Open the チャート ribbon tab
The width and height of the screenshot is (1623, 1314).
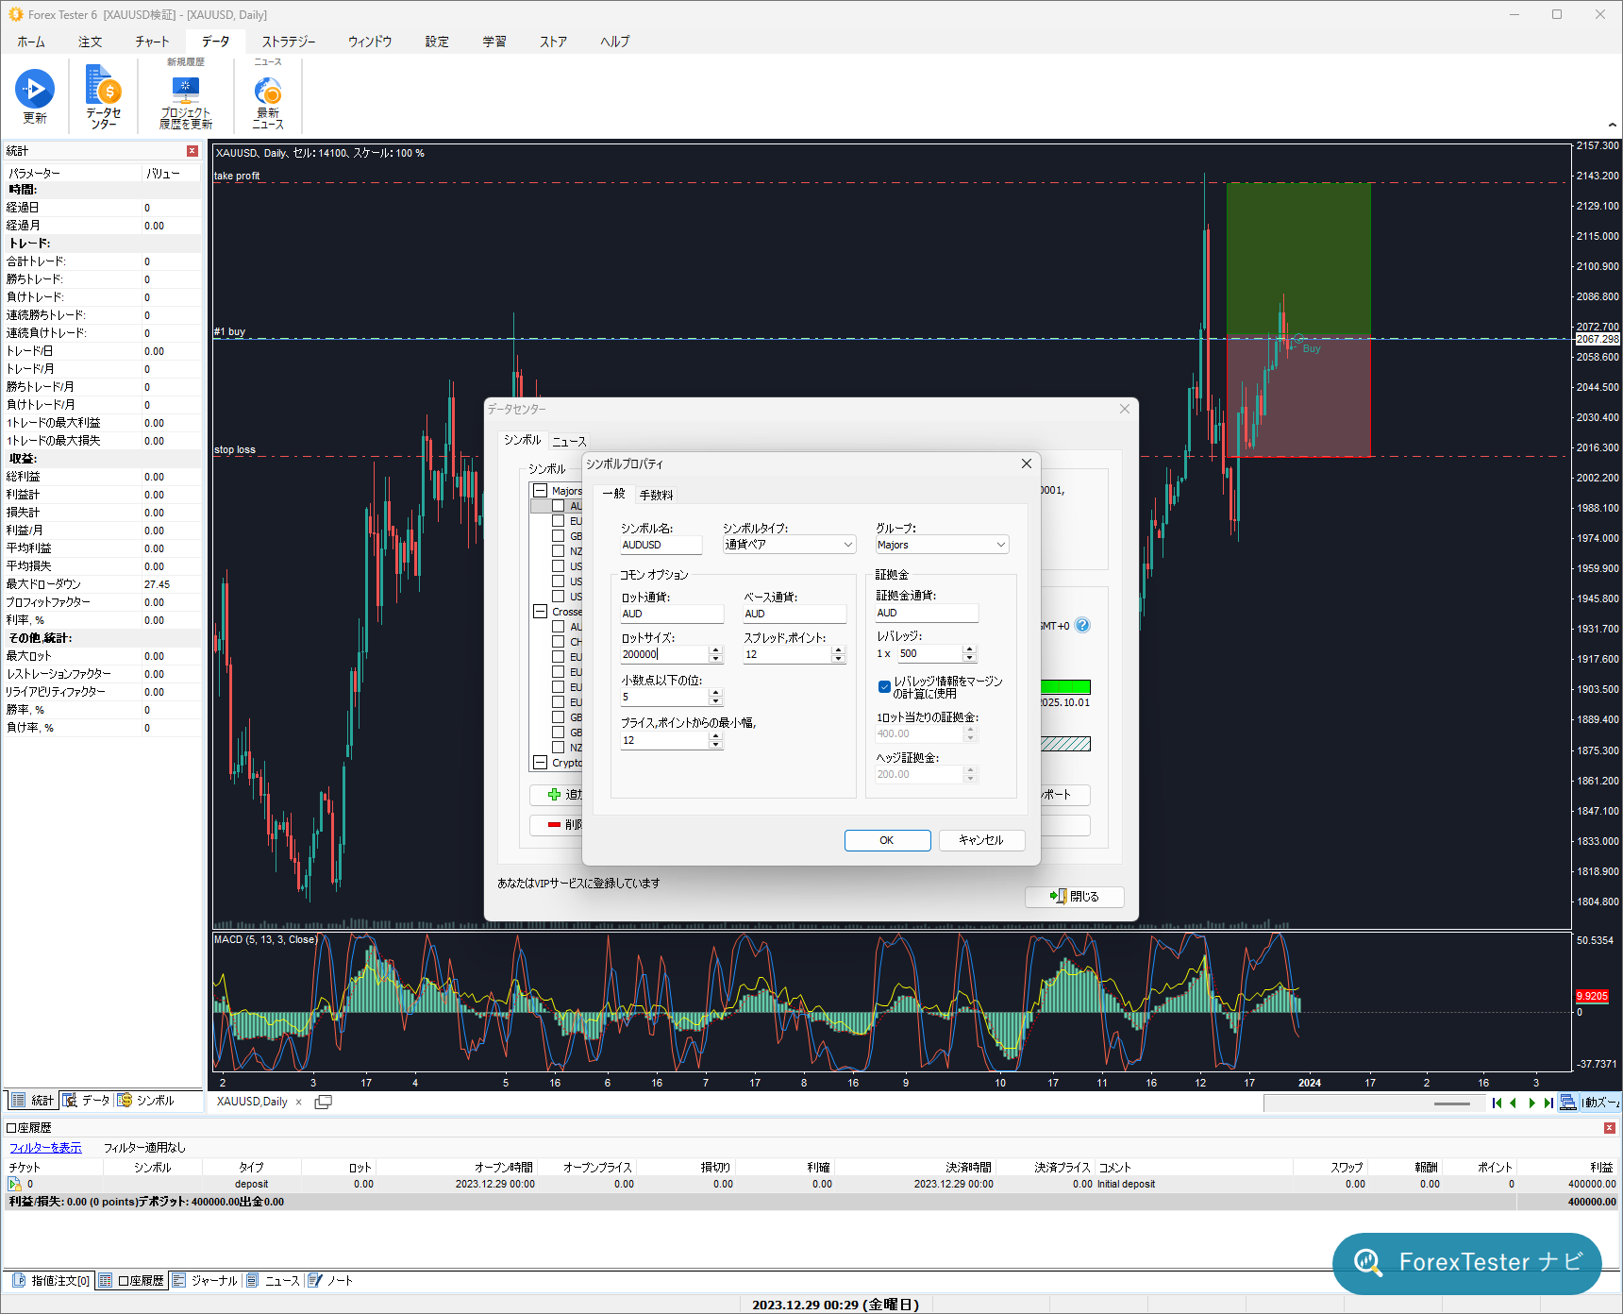coord(152,42)
